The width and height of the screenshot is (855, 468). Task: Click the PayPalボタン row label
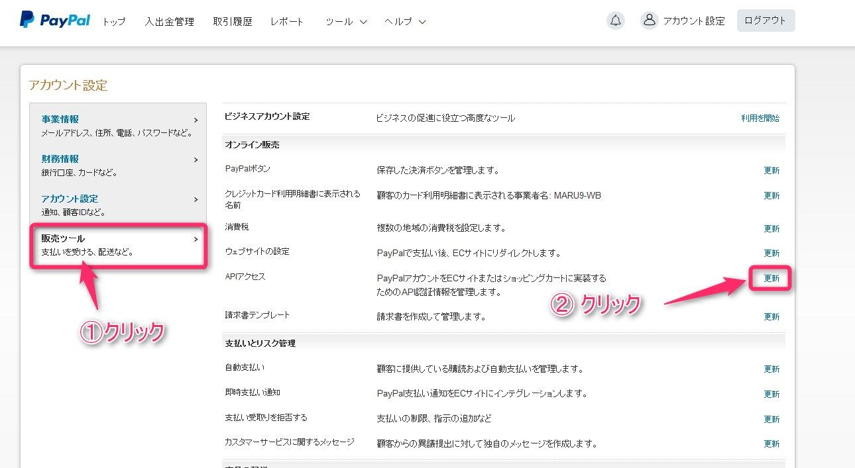[248, 169]
